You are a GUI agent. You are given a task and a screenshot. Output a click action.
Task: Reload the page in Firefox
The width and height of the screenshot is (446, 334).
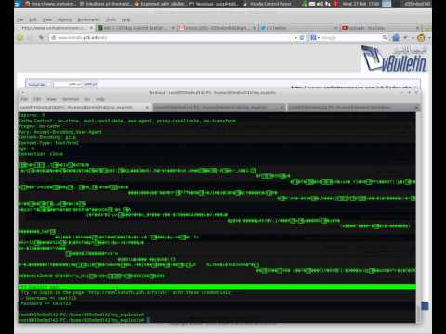pos(302,37)
